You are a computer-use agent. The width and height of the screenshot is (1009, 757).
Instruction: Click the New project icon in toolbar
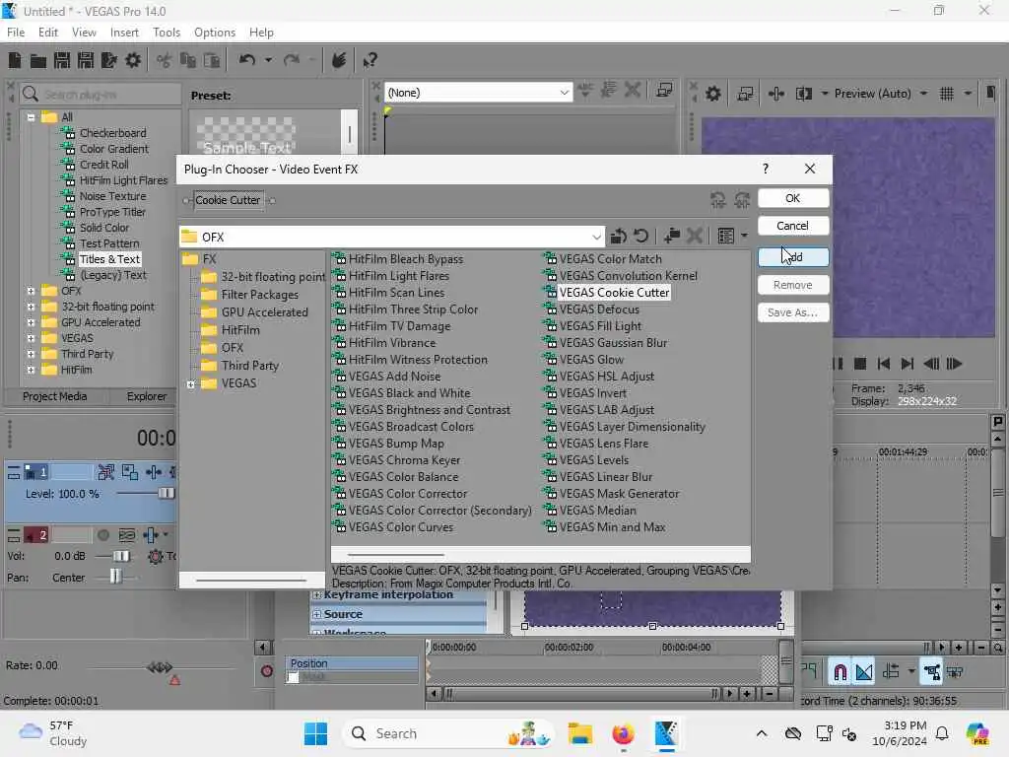click(14, 60)
